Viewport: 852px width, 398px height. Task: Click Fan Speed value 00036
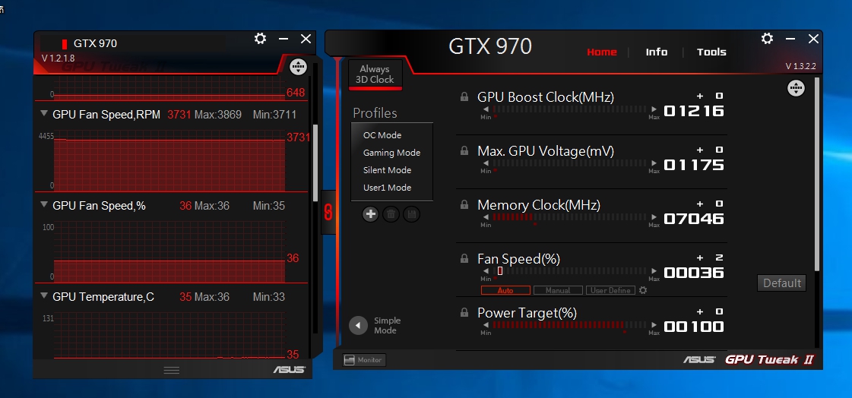tap(694, 273)
